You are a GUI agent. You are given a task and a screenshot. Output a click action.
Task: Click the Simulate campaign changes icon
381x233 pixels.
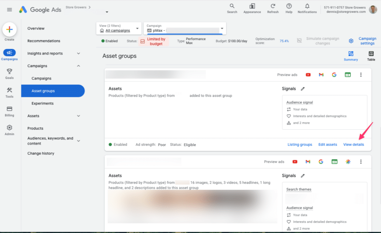pos(299,41)
